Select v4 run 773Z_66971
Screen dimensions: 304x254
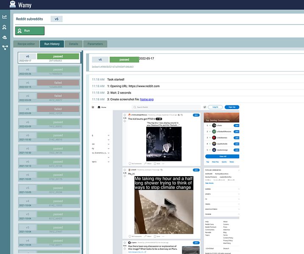49,242
